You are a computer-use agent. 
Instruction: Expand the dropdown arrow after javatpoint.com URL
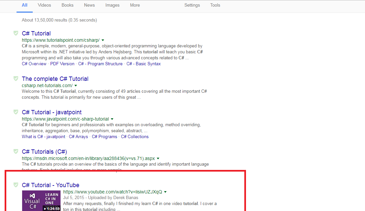click(112, 119)
